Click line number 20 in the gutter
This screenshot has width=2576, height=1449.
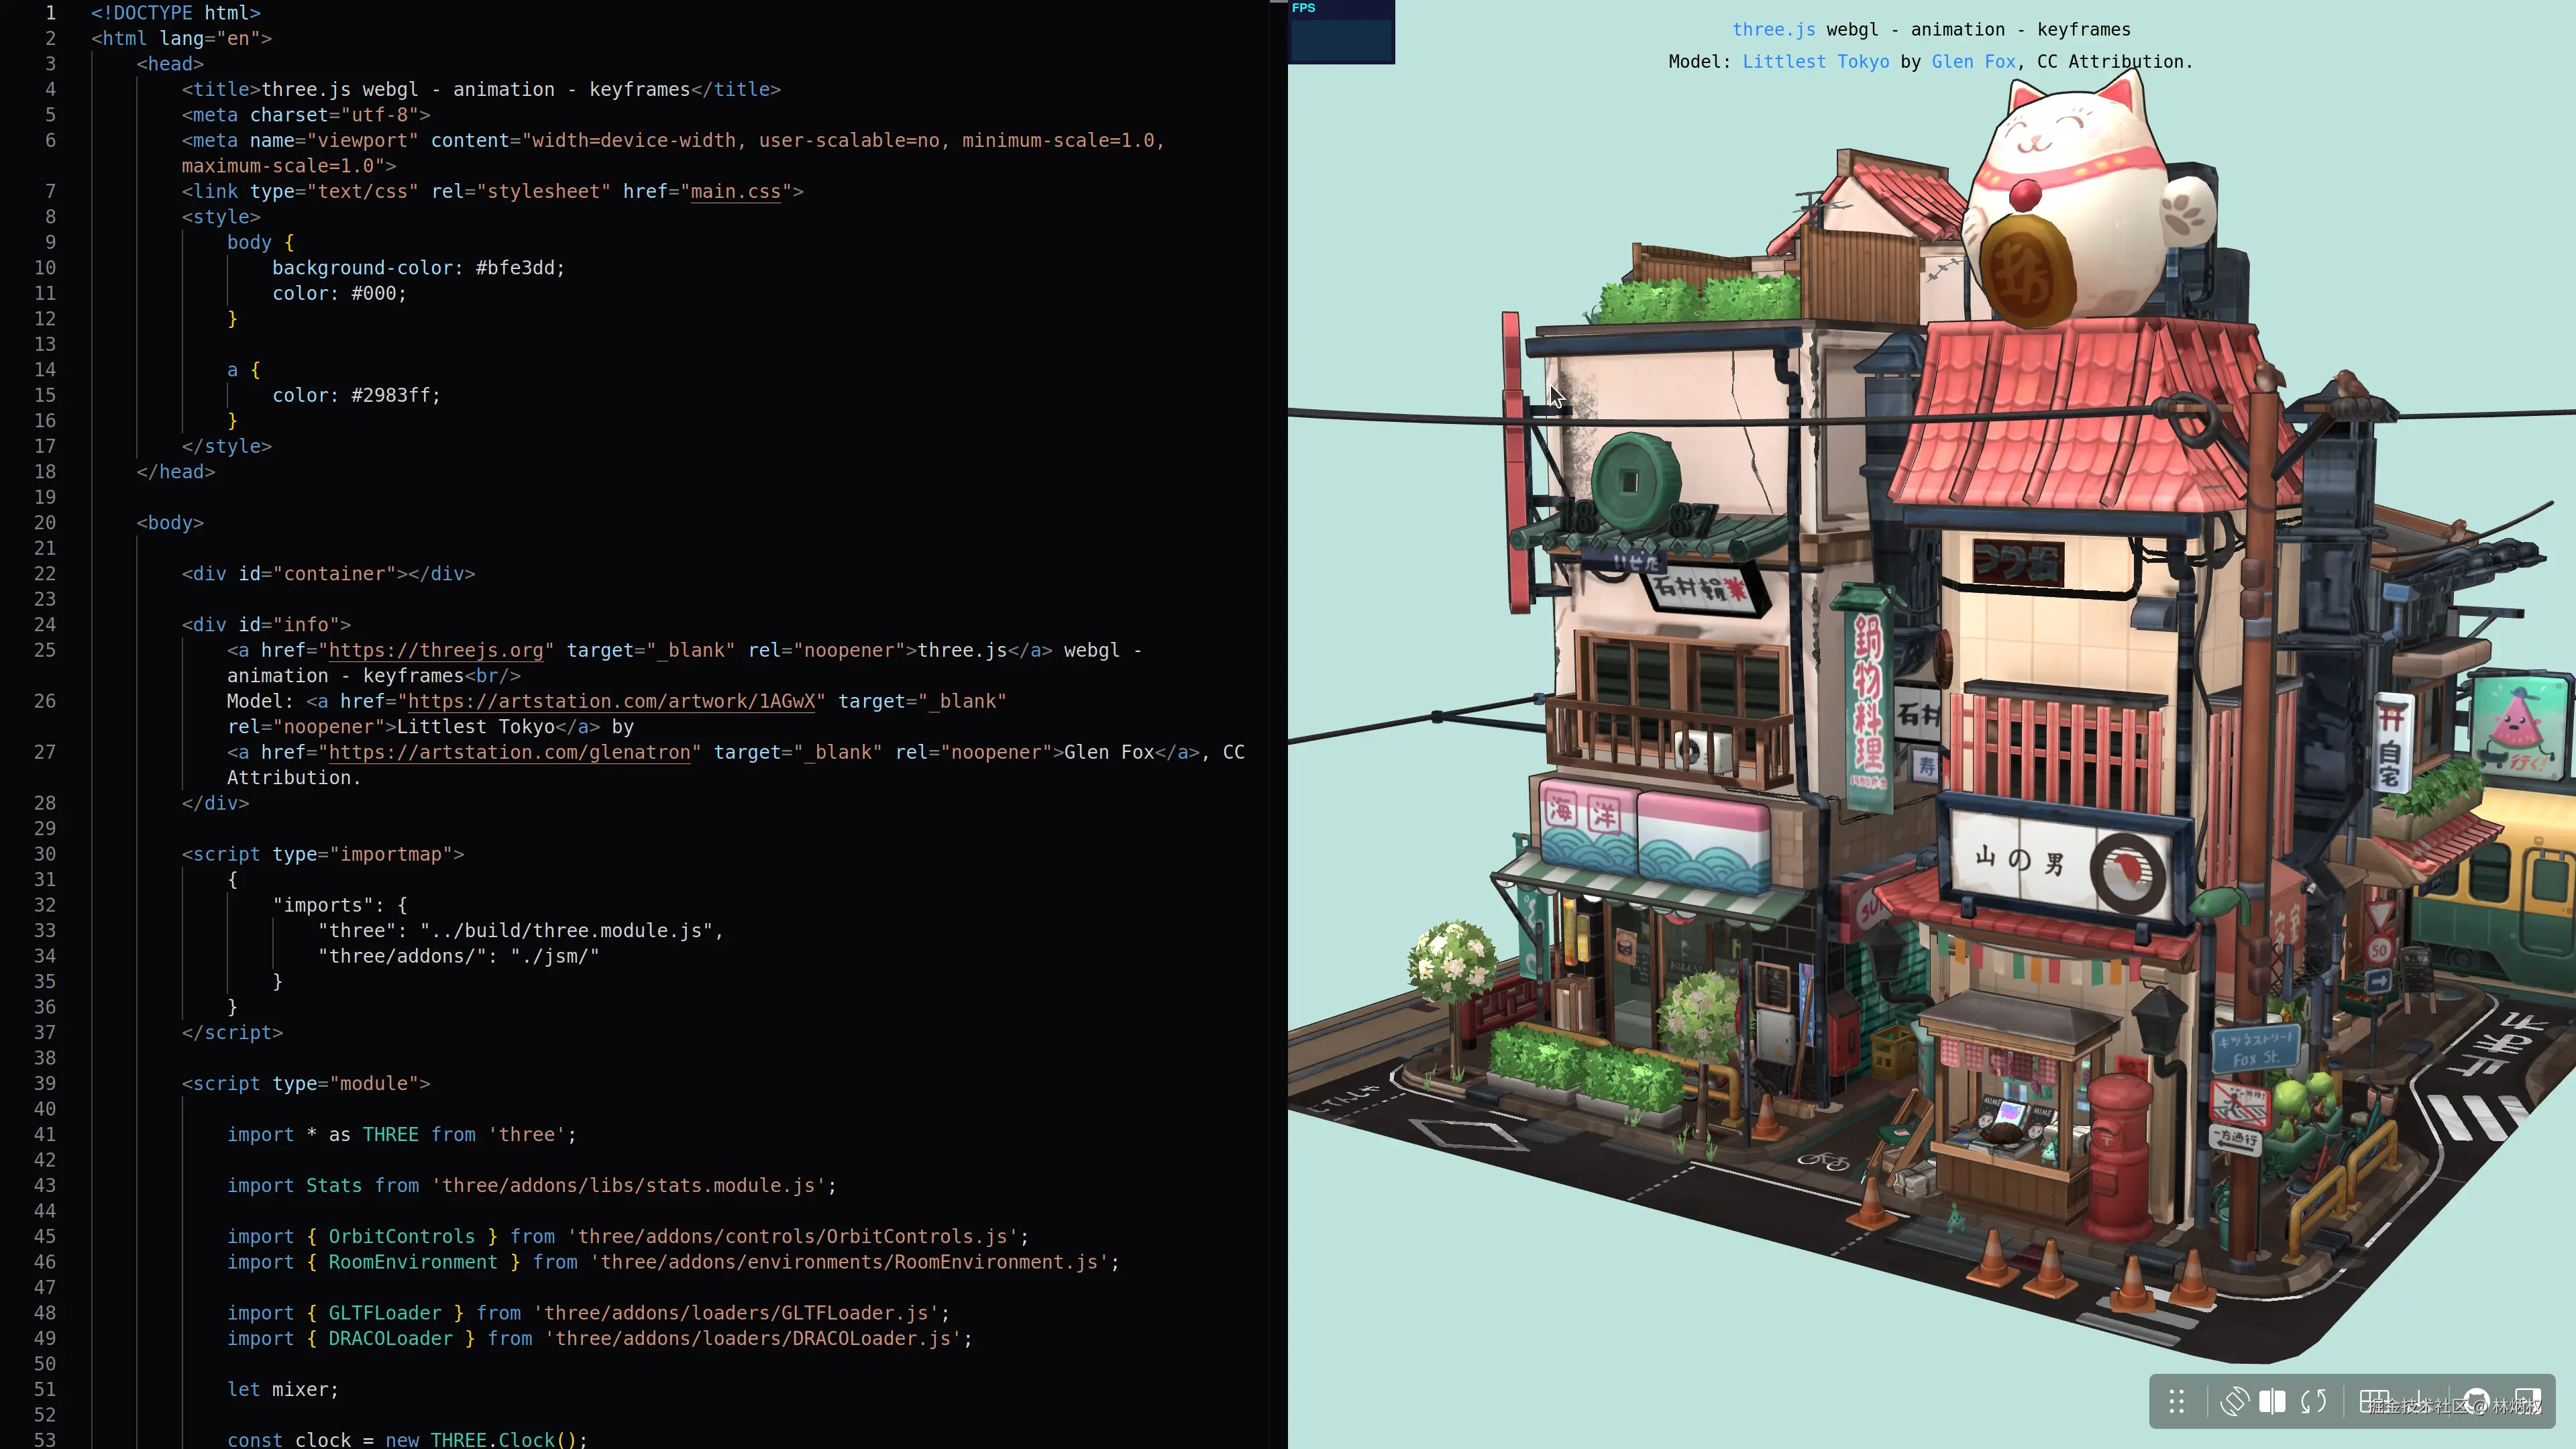coord(45,522)
